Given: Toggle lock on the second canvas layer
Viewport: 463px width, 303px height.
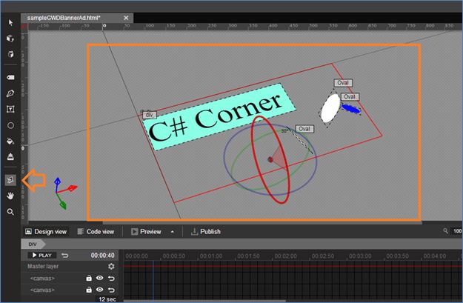Looking at the screenshot, I should (89, 290).
